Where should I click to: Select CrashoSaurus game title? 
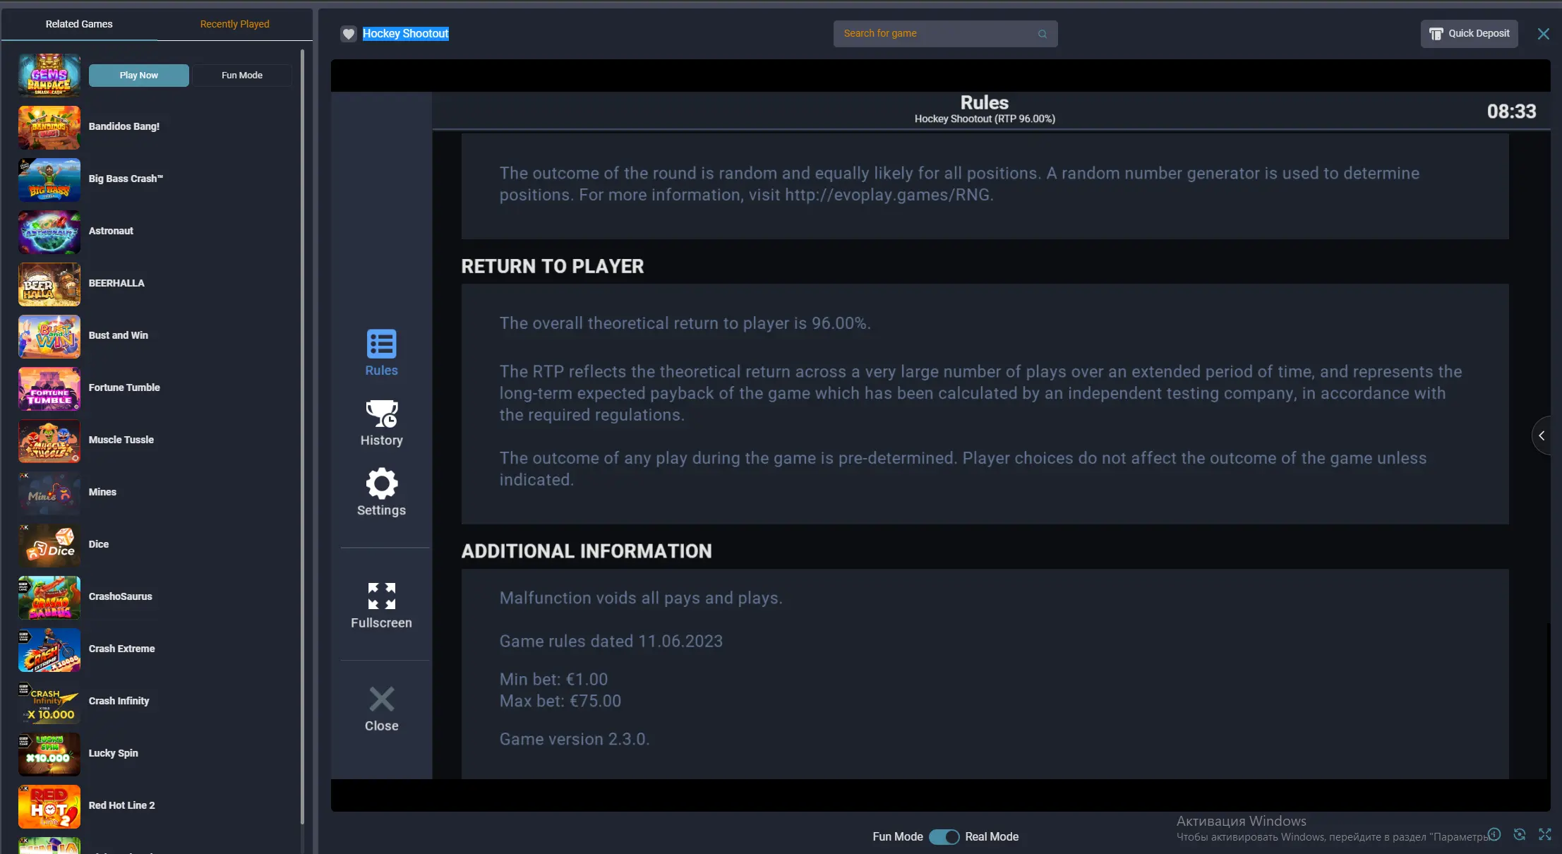pyautogui.click(x=121, y=596)
